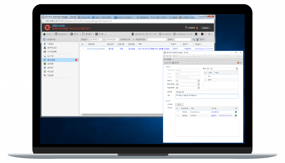Click the 임의실행 request type cell

132,49
